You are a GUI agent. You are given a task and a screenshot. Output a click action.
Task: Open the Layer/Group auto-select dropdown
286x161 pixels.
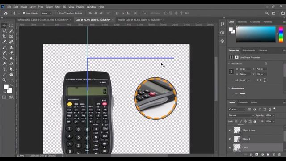pos(46,13)
